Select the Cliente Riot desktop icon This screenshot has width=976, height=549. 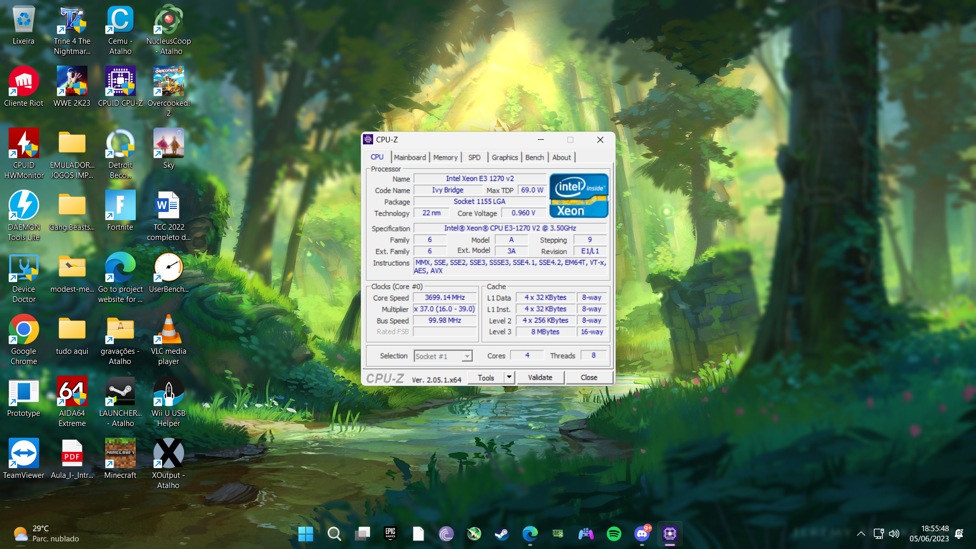coord(23,87)
